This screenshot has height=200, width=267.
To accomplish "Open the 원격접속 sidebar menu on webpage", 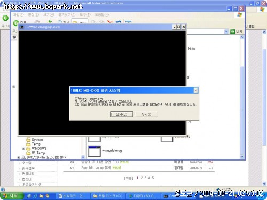I will 28,168.
